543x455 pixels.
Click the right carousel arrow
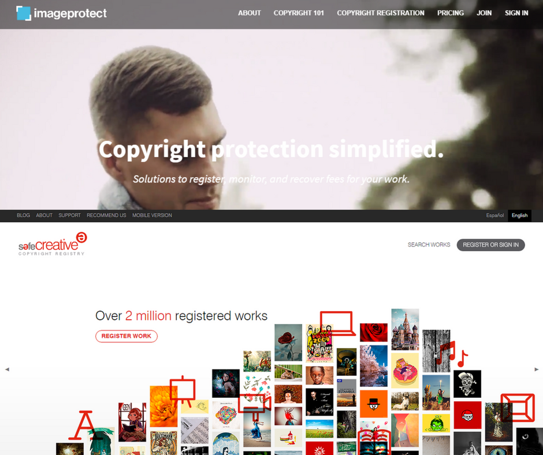coord(536,370)
